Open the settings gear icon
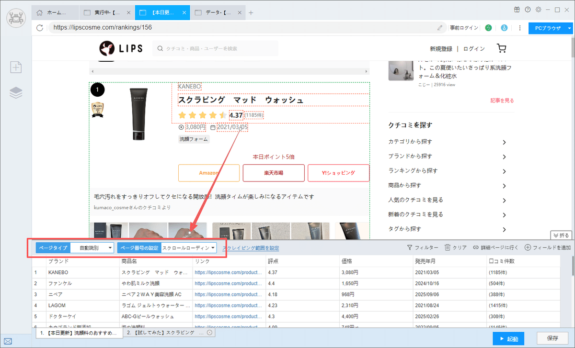Viewport: 575px width, 348px height. click(539, 10)
